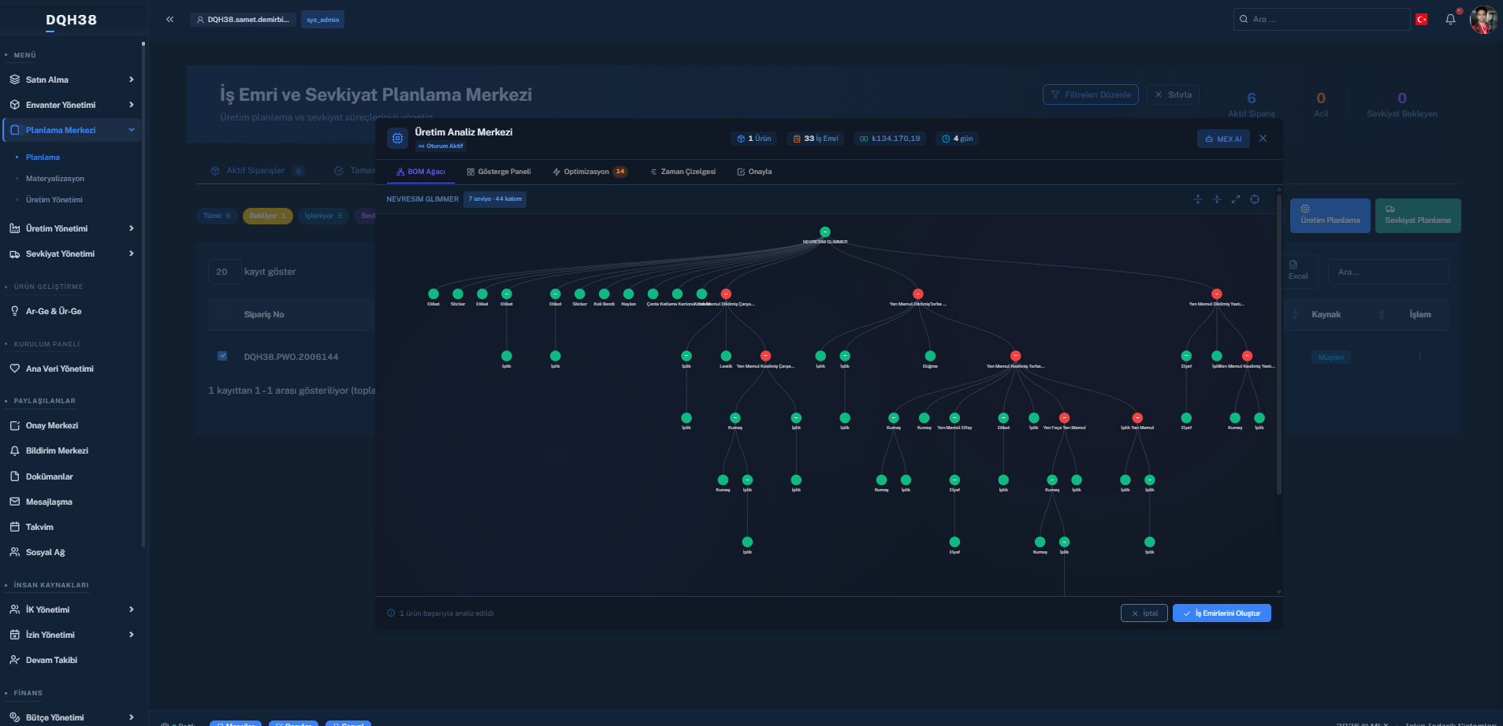Click the Bekliyor filter pill
The height and width of the screenshot is (726, 1503).
pos(268,216)
